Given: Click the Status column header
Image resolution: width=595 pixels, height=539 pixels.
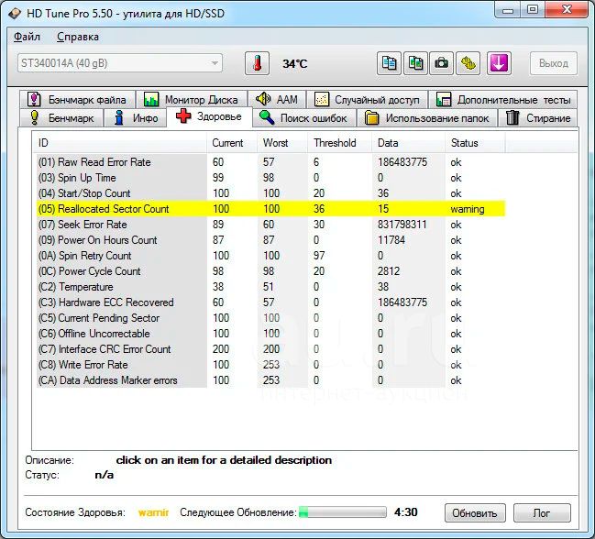Looking at the screenshot, I should [x=475, y=143].
